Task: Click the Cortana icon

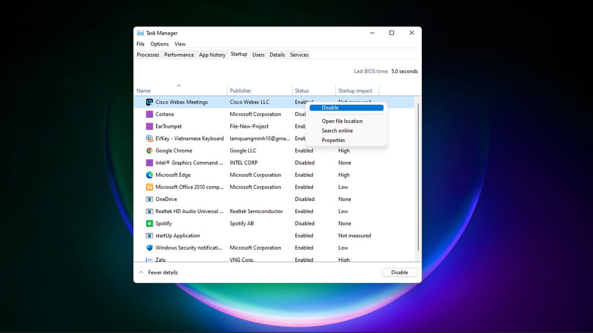Action: point(149,114)
